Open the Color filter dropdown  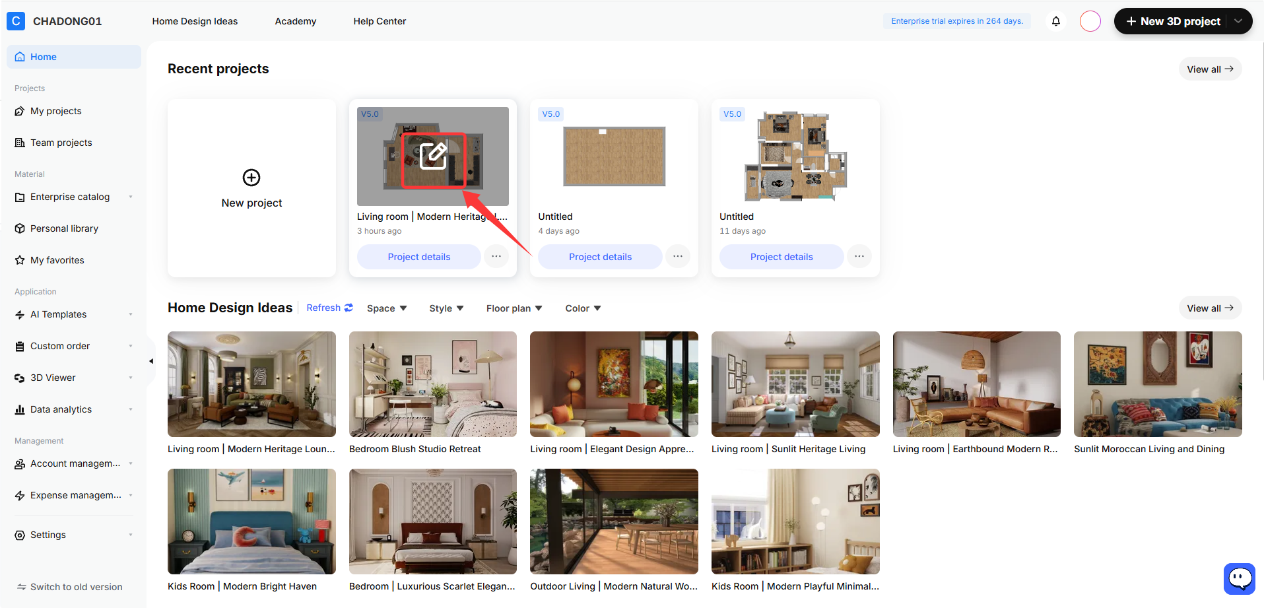click(x=583, y=308)
